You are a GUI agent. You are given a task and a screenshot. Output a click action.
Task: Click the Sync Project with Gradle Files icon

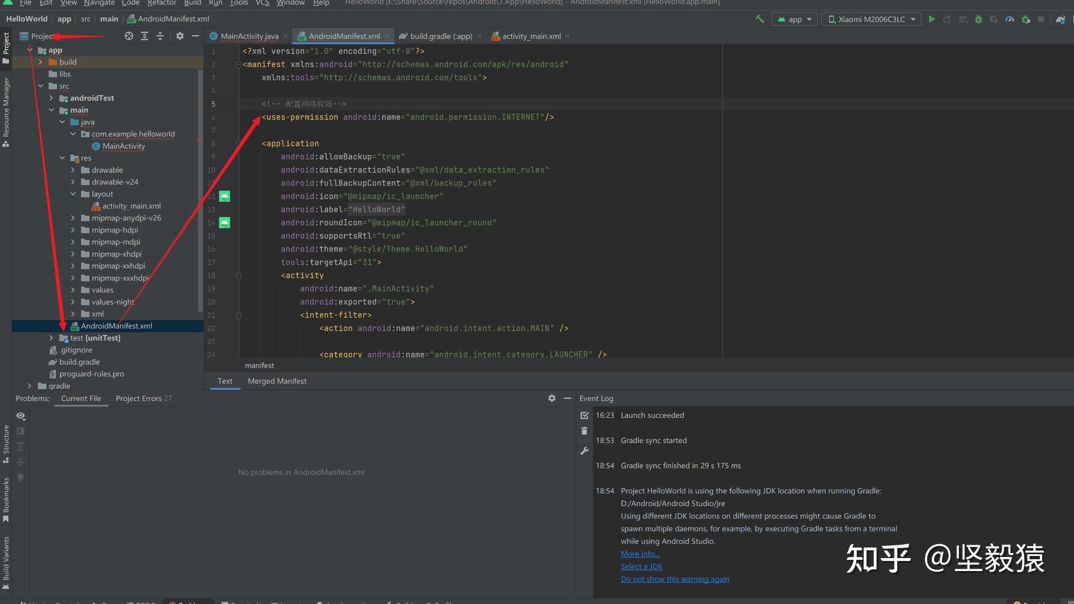pos(1061,19)
